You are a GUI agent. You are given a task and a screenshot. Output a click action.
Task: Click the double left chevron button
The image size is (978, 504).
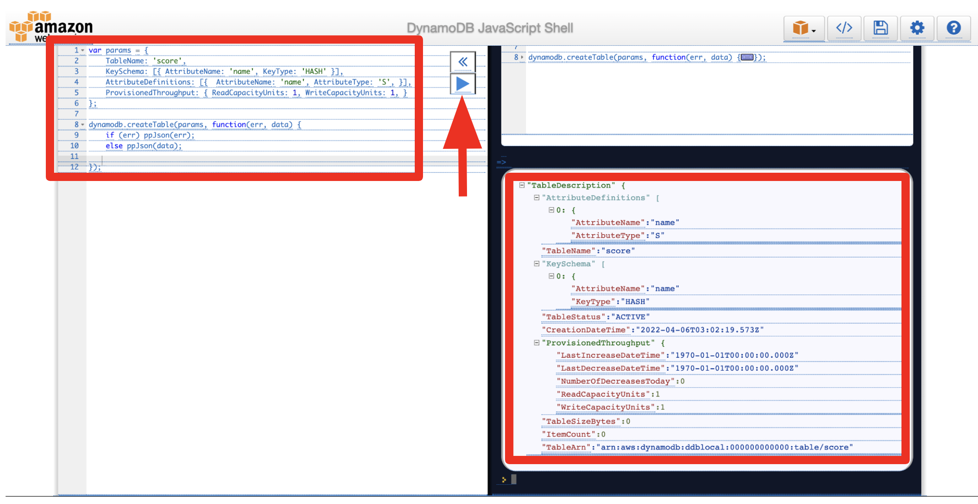(x=462, y=62)
